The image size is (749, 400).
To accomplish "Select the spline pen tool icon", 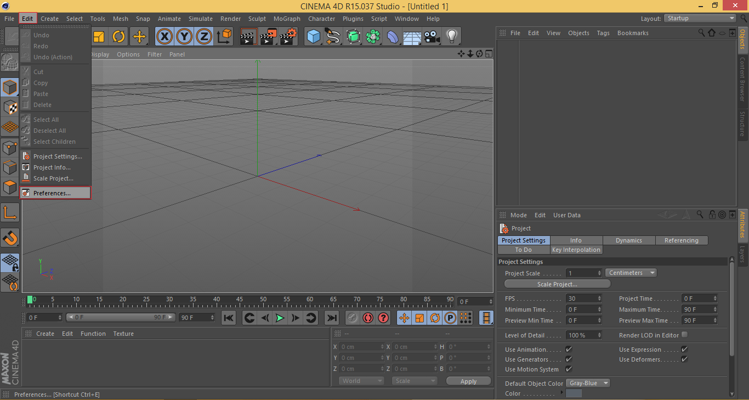I will point(333,37).
